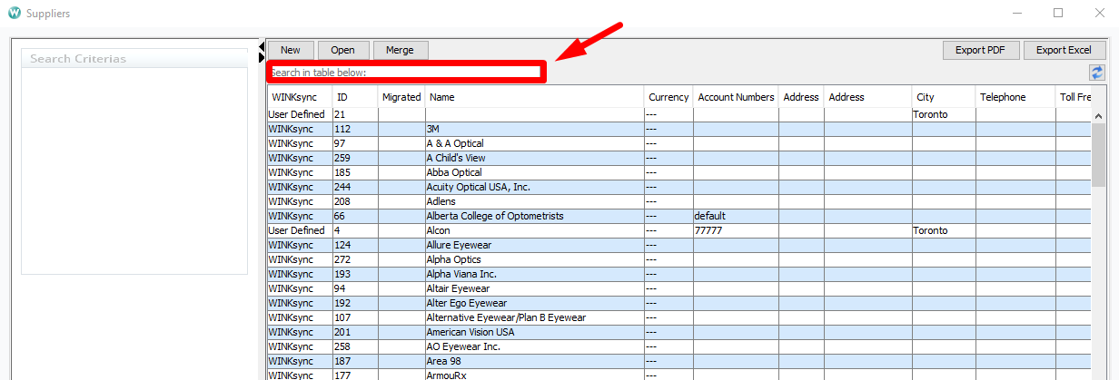Click the Search in table below field
1119x380 pixels.
406,72
